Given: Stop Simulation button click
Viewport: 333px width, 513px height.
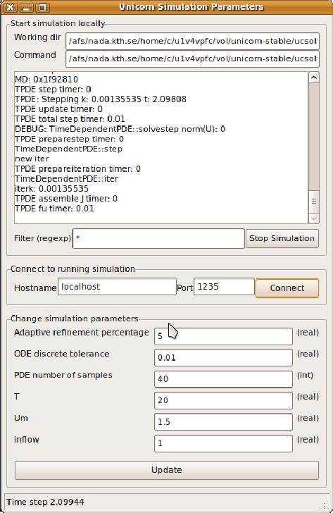Looking at the screenshot, I should click(x=282, y=238).
